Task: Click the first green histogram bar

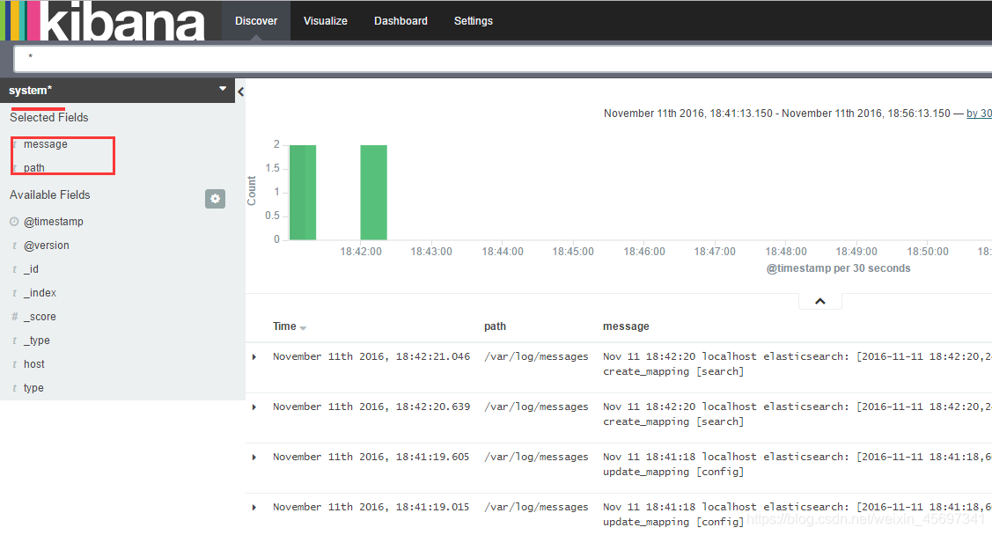Action: [303, 192]
